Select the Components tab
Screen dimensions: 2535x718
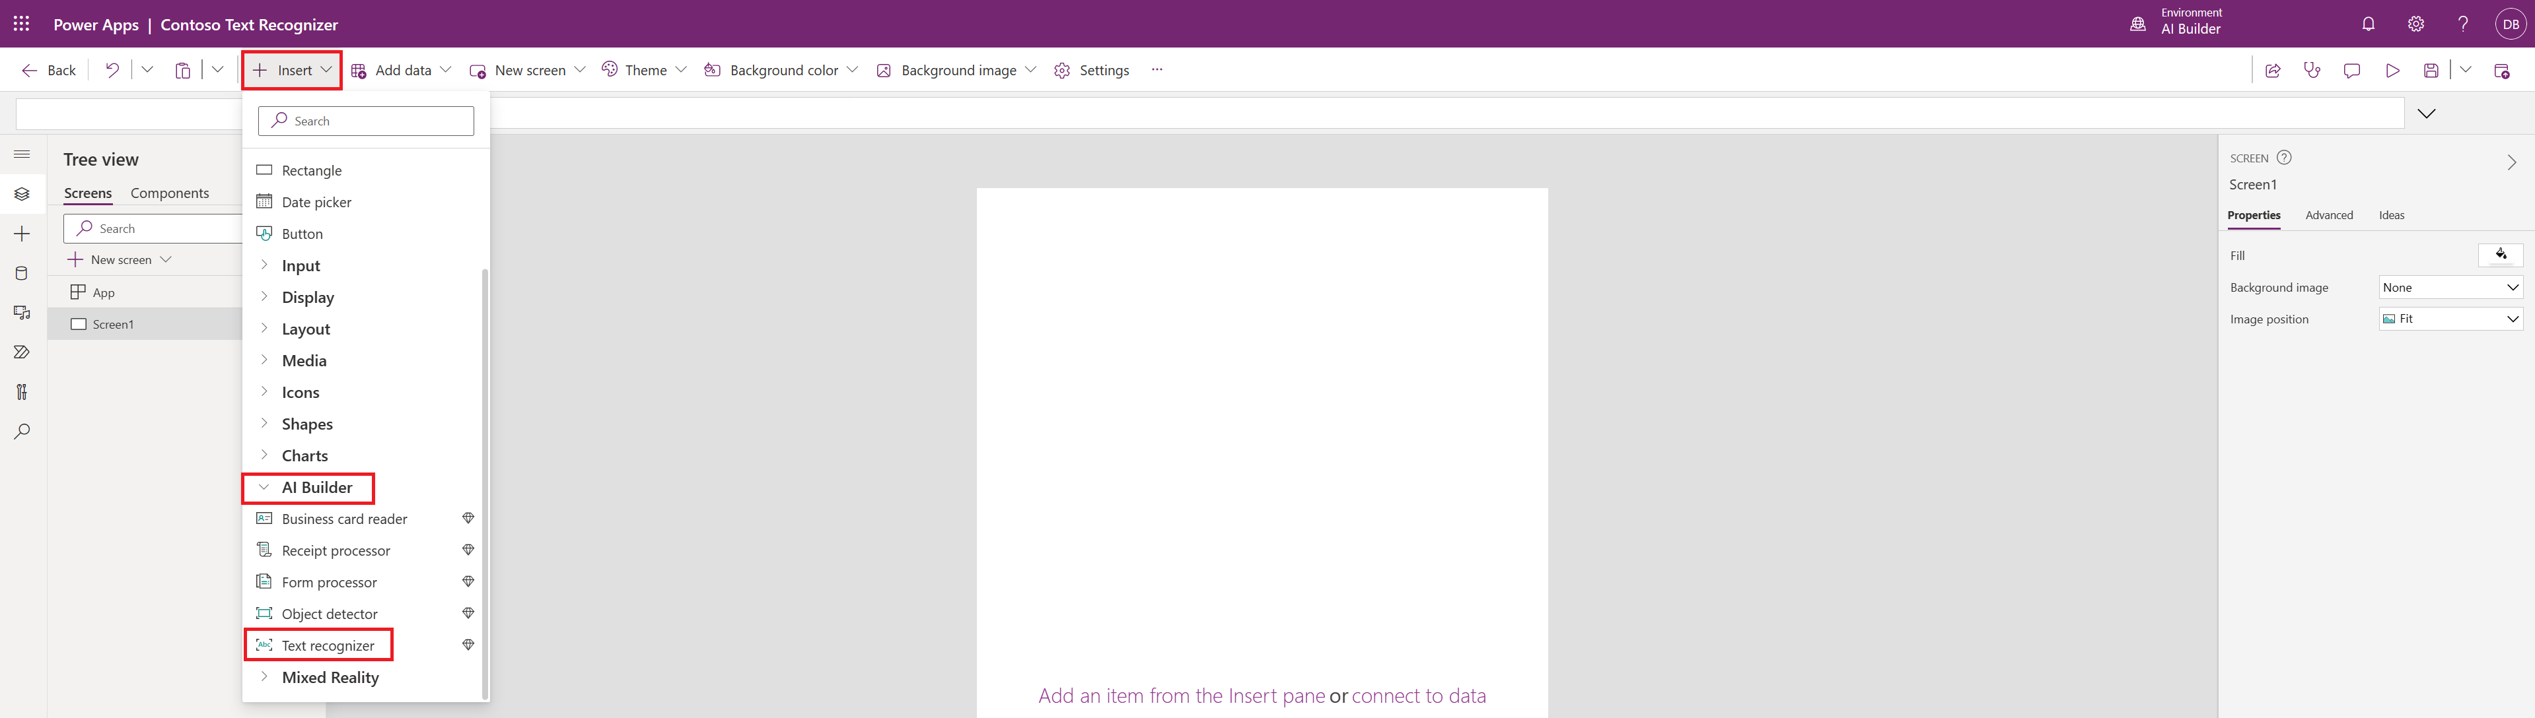point(170,193)
